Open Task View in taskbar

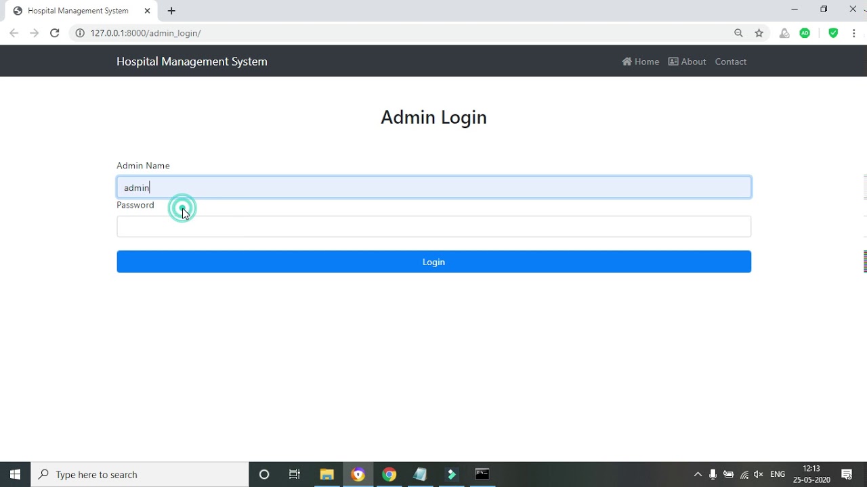click(x=295, y=474)
